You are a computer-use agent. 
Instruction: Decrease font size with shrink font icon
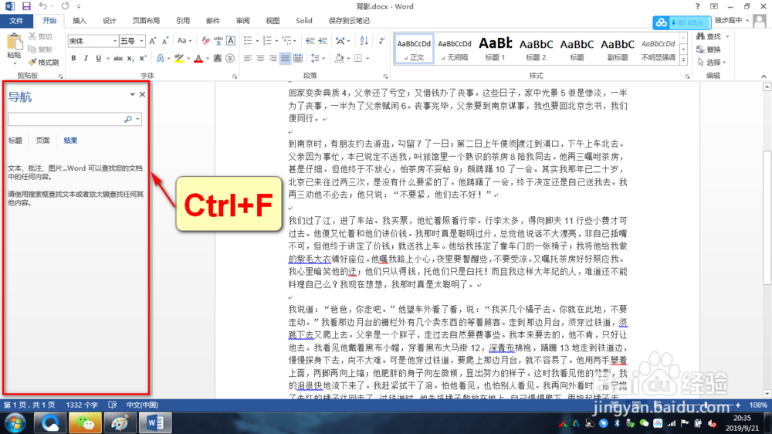[165, 41]
